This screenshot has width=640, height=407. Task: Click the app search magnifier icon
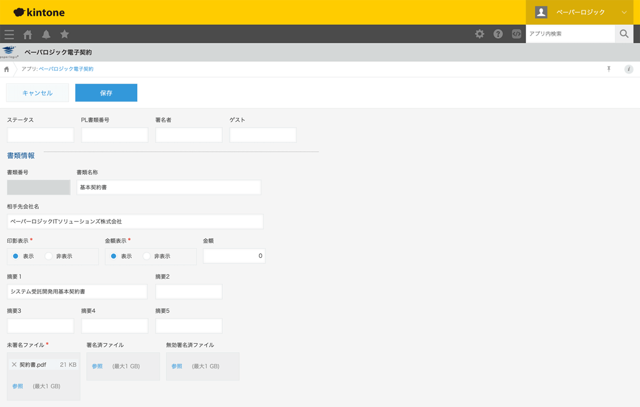tap(624, 34)
